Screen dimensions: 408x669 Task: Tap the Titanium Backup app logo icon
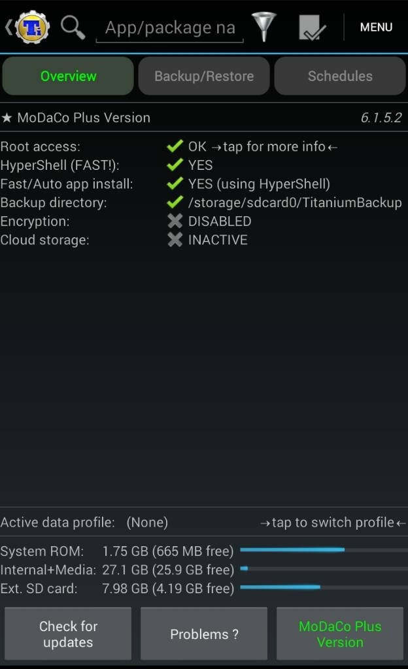[x=31, y=27]
